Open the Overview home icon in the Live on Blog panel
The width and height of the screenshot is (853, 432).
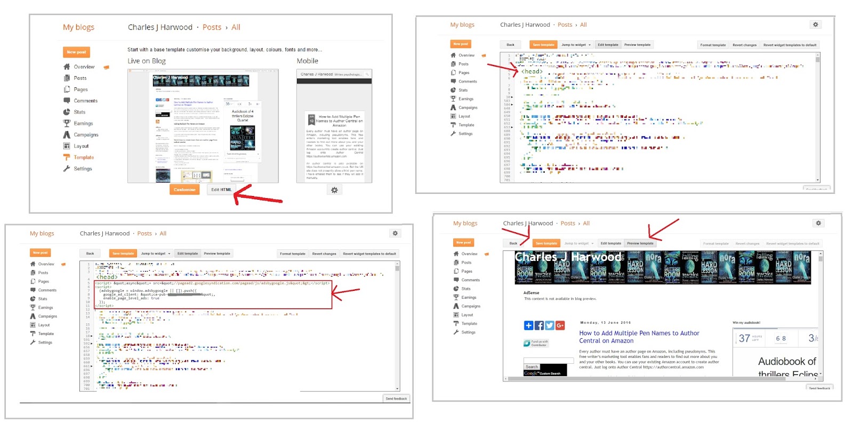[67, 67]
